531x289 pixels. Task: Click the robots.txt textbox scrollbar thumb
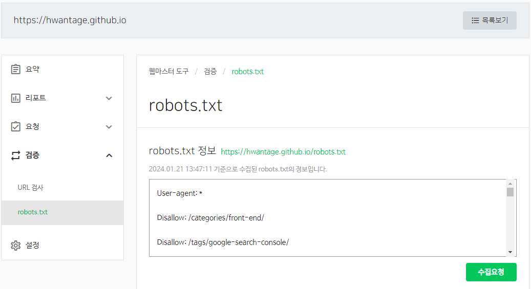[510, 192]
